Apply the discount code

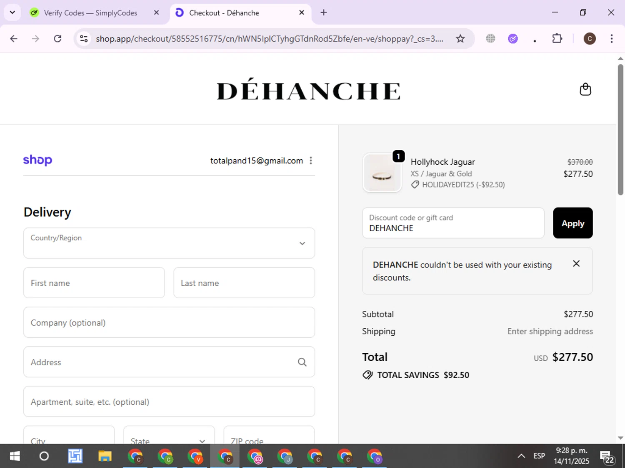[x=572, y=223]
